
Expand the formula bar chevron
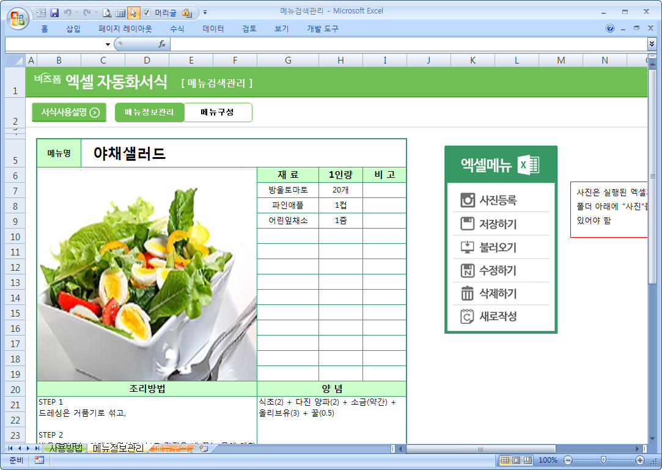(652, 44)
